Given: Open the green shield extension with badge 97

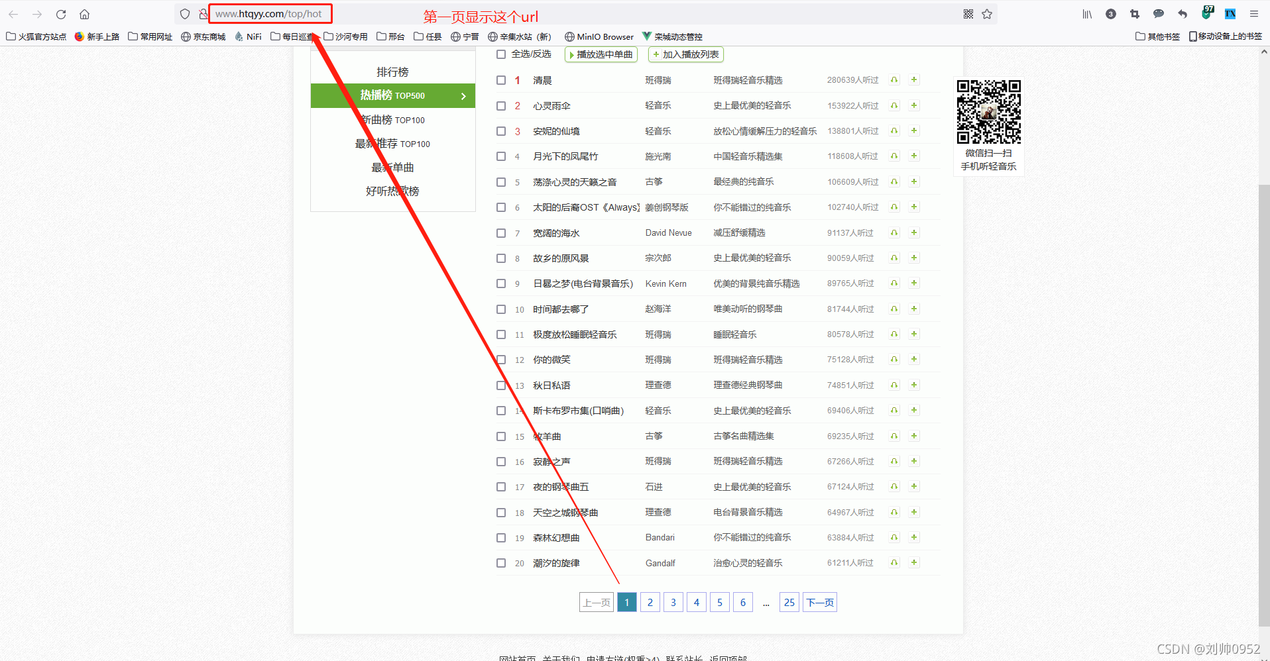Looking at the screenshot, I should (1207, 13).
